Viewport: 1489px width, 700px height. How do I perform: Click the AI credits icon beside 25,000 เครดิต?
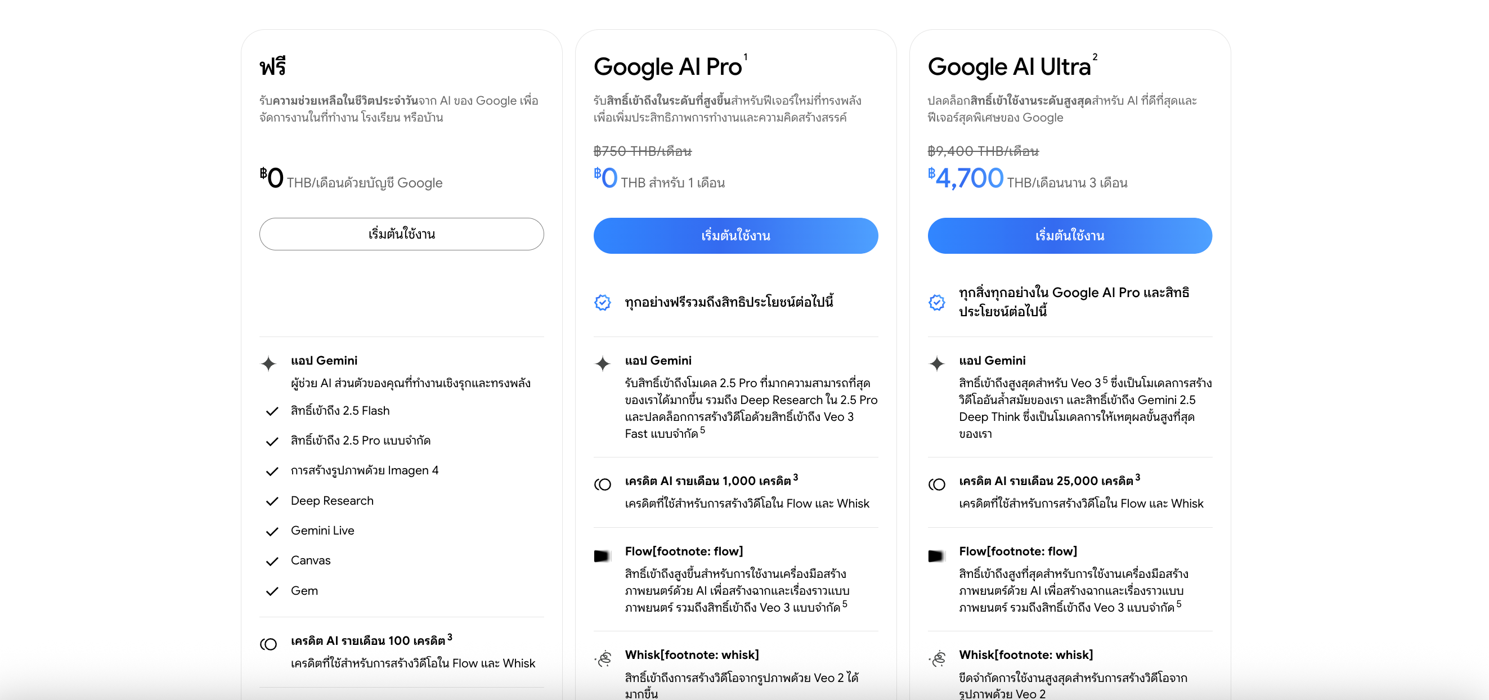936,484
